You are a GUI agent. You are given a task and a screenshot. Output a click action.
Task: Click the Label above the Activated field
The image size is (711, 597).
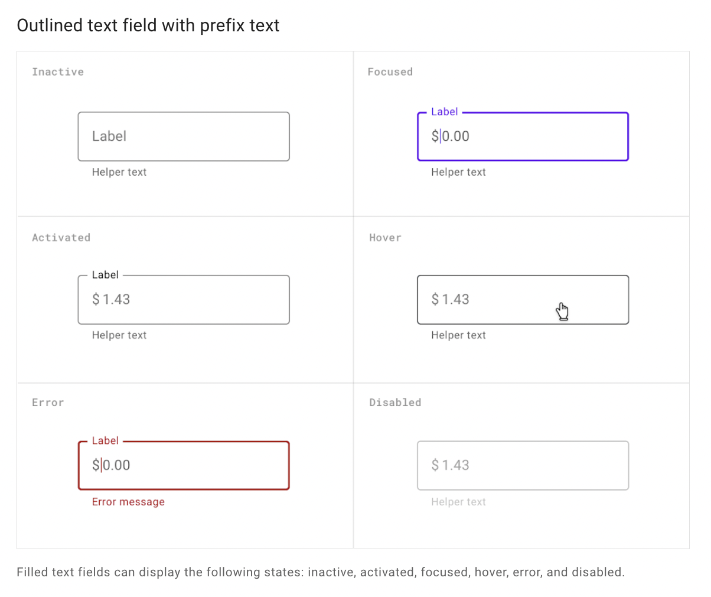coord(105,275)
